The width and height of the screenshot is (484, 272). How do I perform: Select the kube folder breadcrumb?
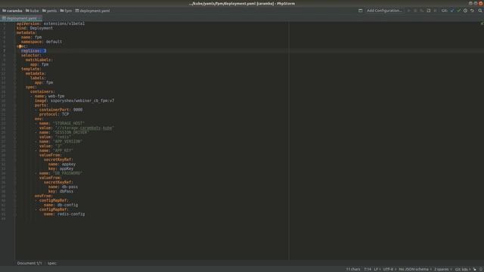pos(32,11)
